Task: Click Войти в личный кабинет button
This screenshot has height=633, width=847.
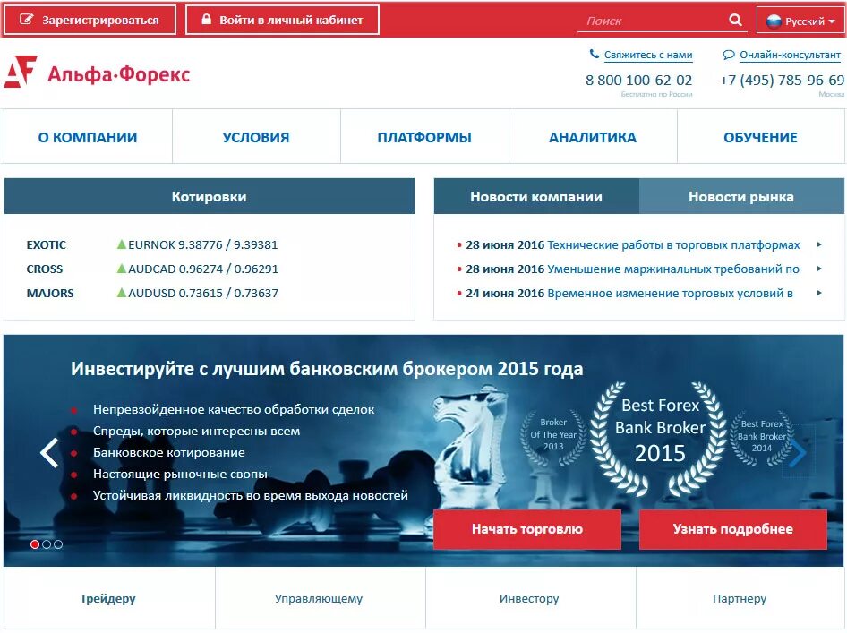Action: [x=282, y=20]
